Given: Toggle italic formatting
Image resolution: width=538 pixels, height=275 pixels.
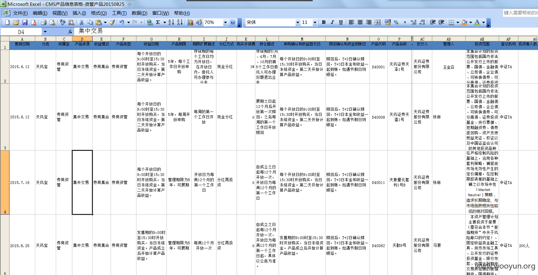Looking at the screenshot, I should click(x=332, y=22).
